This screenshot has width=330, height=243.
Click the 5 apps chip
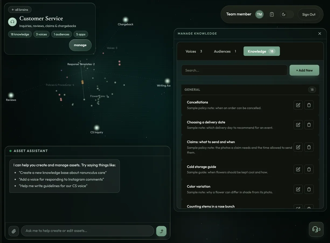pyautogui.click(x=81, y=34)
